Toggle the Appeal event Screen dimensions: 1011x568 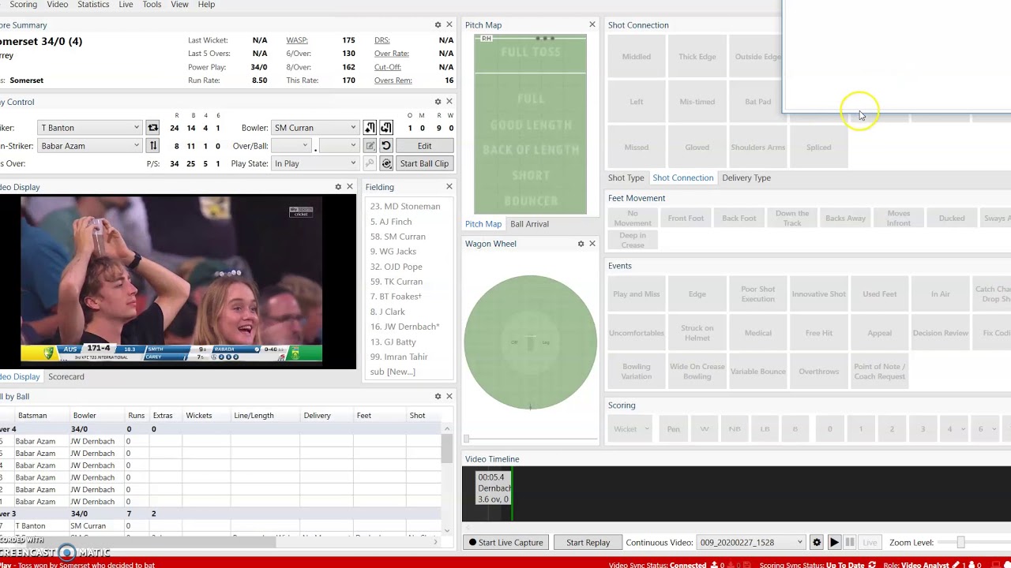880,333
